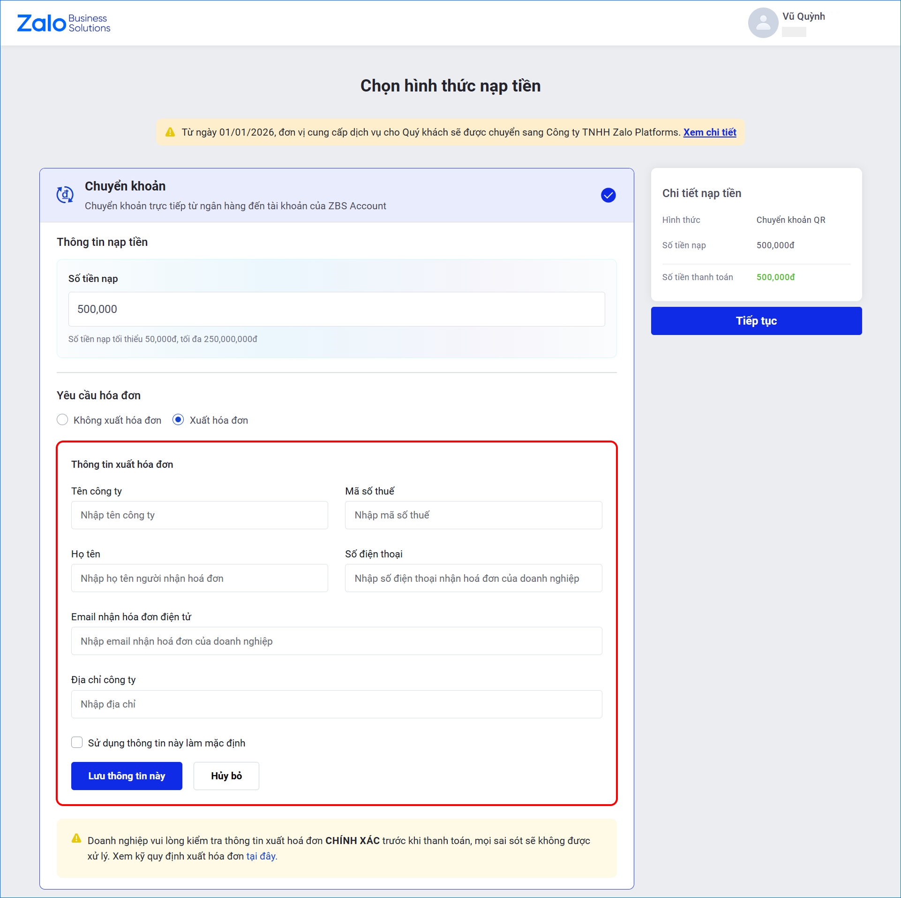The width and height of the screenshot is (901, 898).
Task: Click the warning icon in the invoice notice
Action: [76, 838]
